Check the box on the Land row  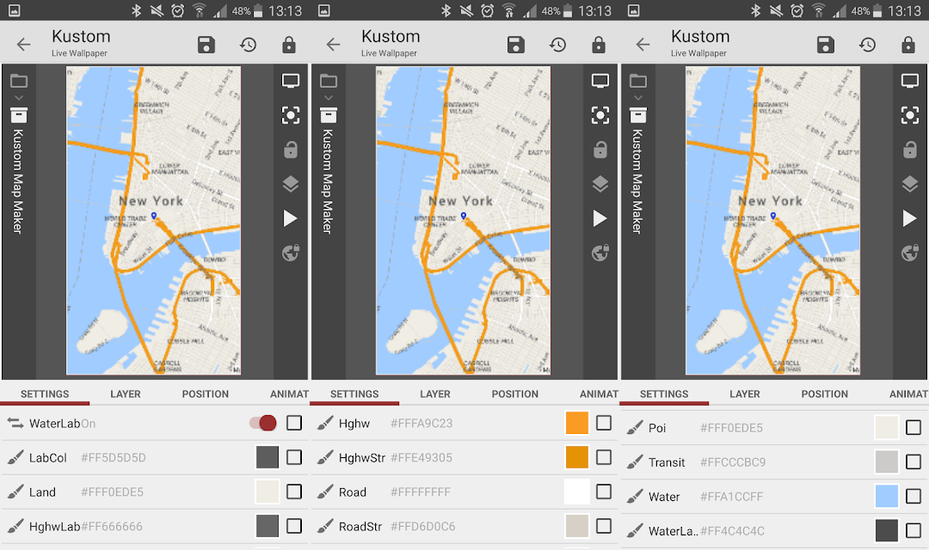click(294, 492)
